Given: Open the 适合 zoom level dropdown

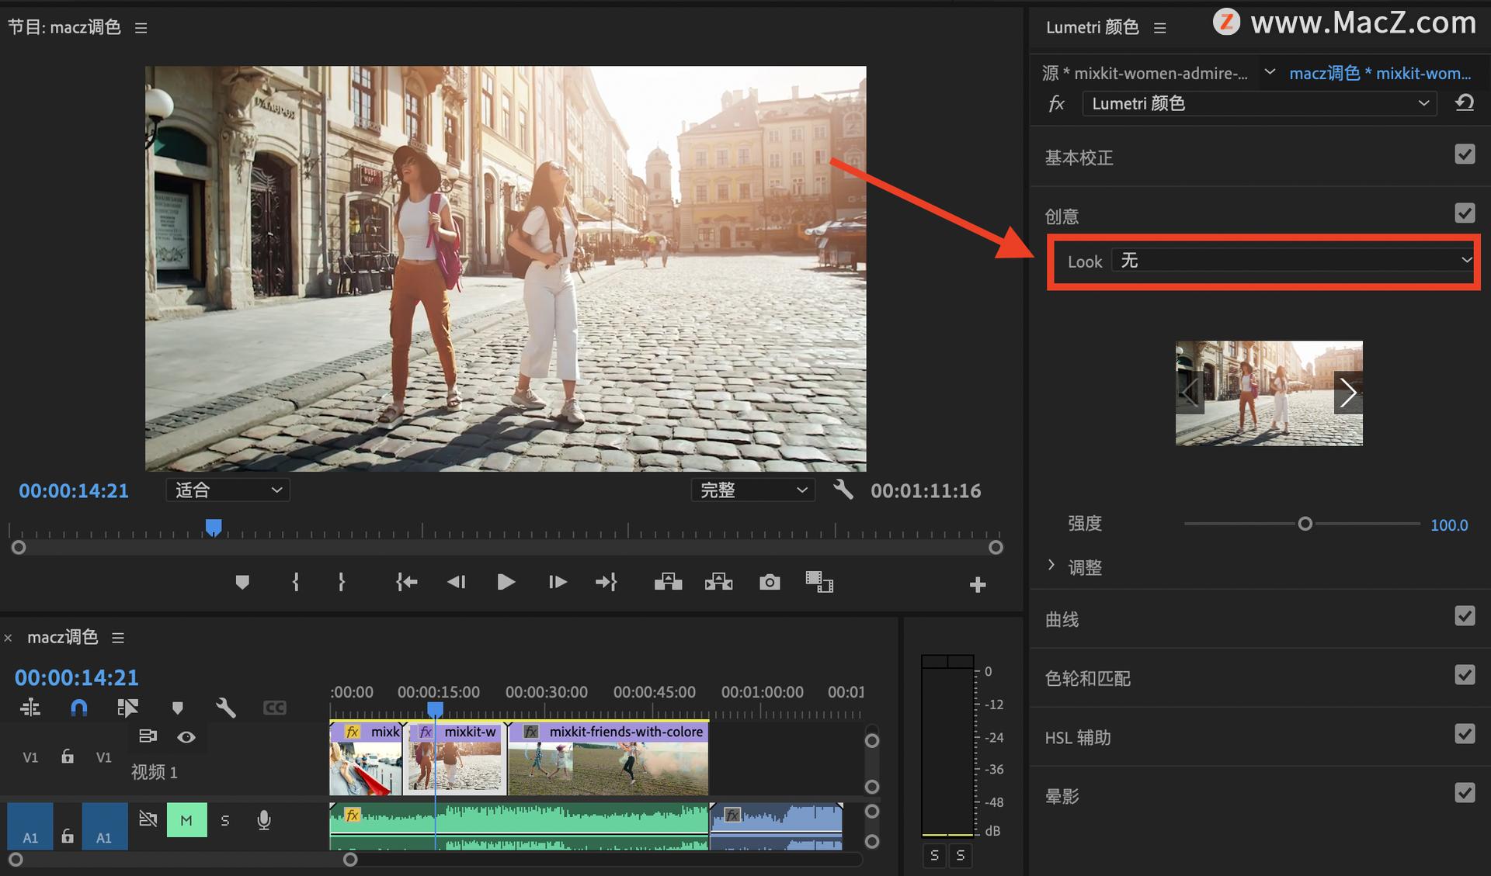Looking at the screenshot, I should (x=228, y=490).
